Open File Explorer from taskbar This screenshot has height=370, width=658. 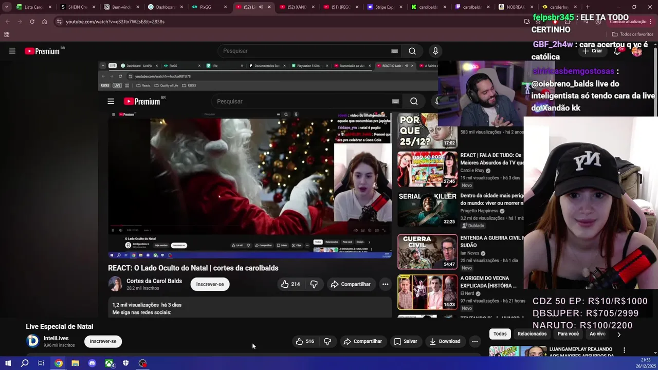[75, 363]
